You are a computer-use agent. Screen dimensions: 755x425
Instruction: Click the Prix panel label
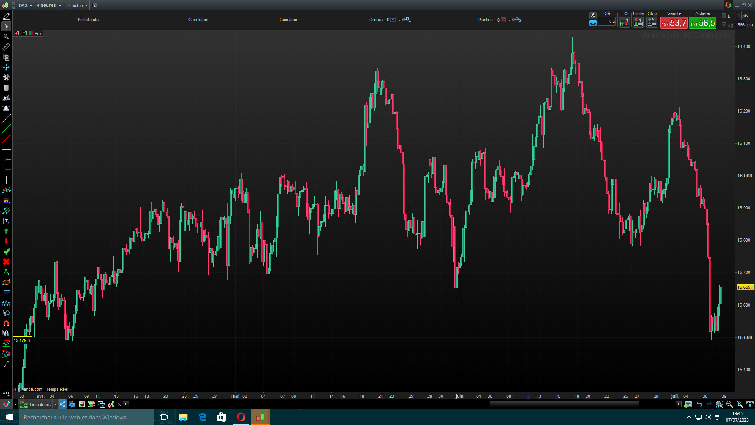click(x=38, y=33)
